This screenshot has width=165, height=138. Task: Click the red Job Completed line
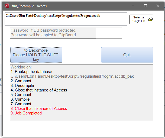(26, 113)
